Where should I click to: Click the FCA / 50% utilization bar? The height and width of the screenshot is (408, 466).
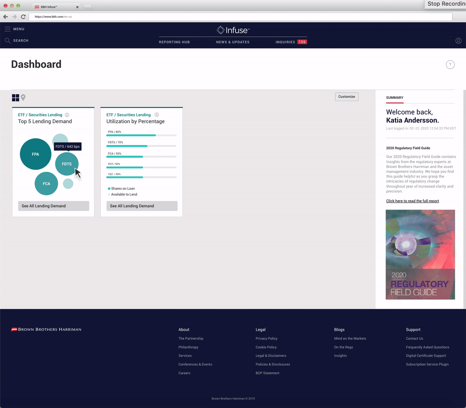[x=142, y=157]
